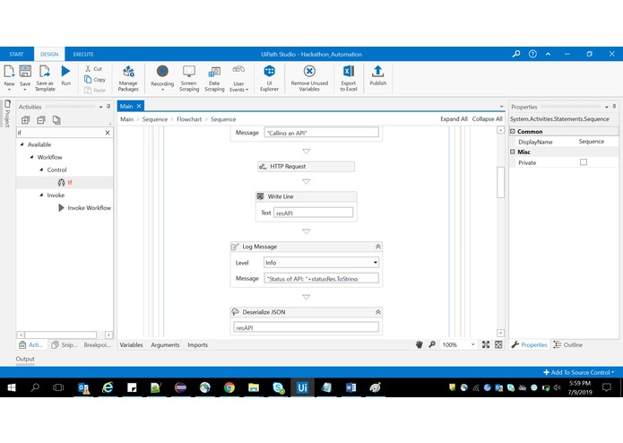Viewport: 623px width, 443px height.
Task: Select the Invoke Workflow activity
Action: (85, 208)
